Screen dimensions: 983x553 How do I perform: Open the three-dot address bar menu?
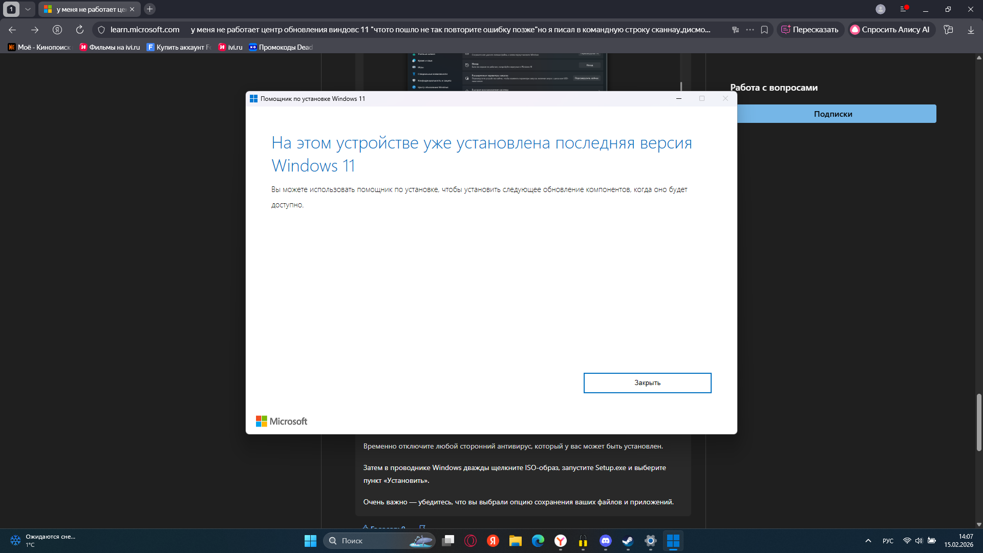(x=750, y=30)
